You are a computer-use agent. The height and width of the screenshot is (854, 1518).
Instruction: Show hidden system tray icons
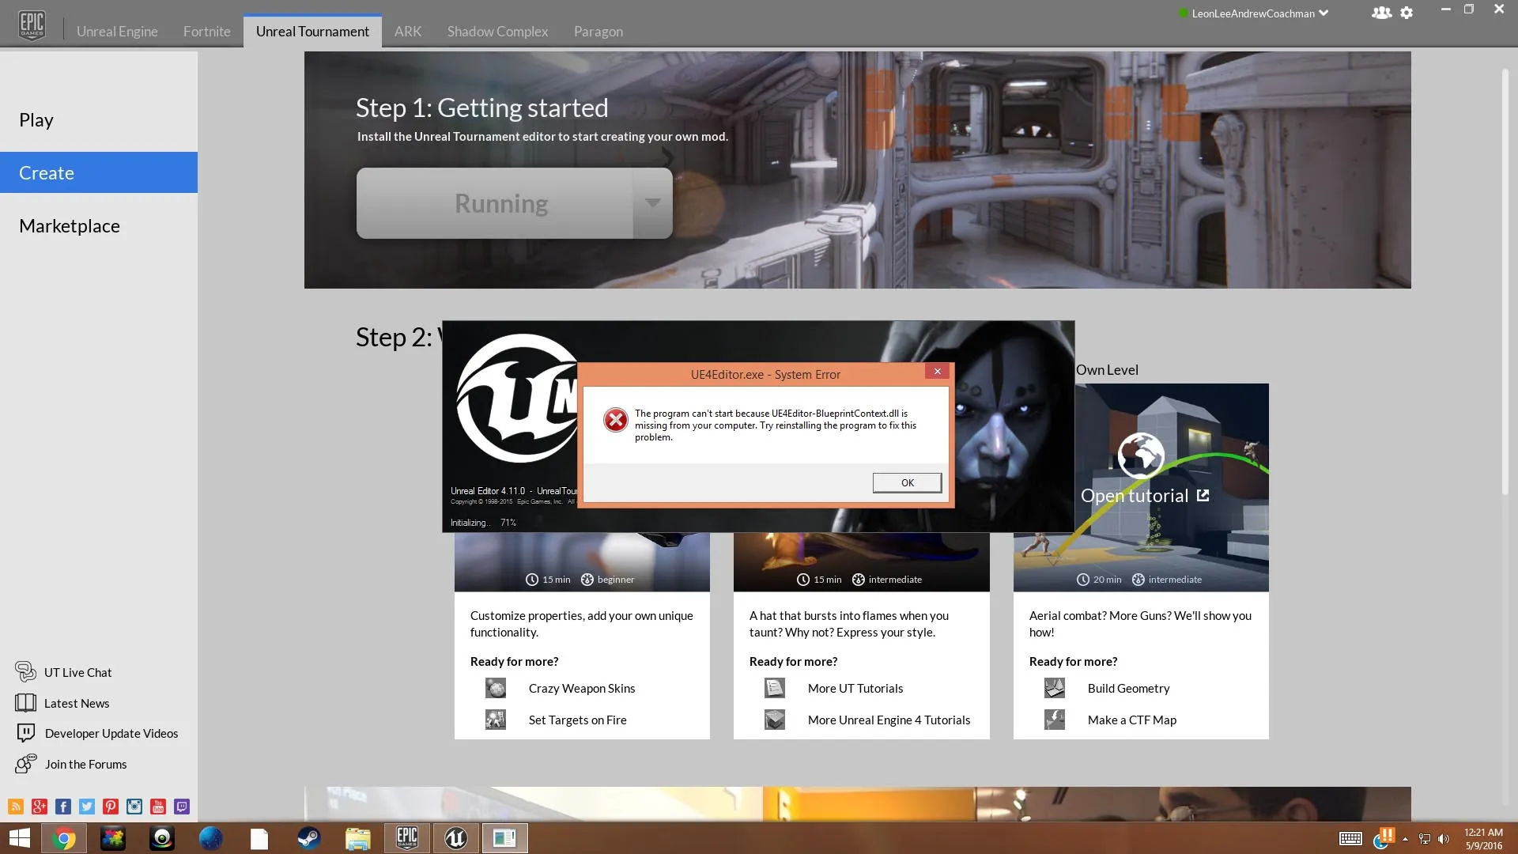pyautogui.click(x=1405, y=839)
